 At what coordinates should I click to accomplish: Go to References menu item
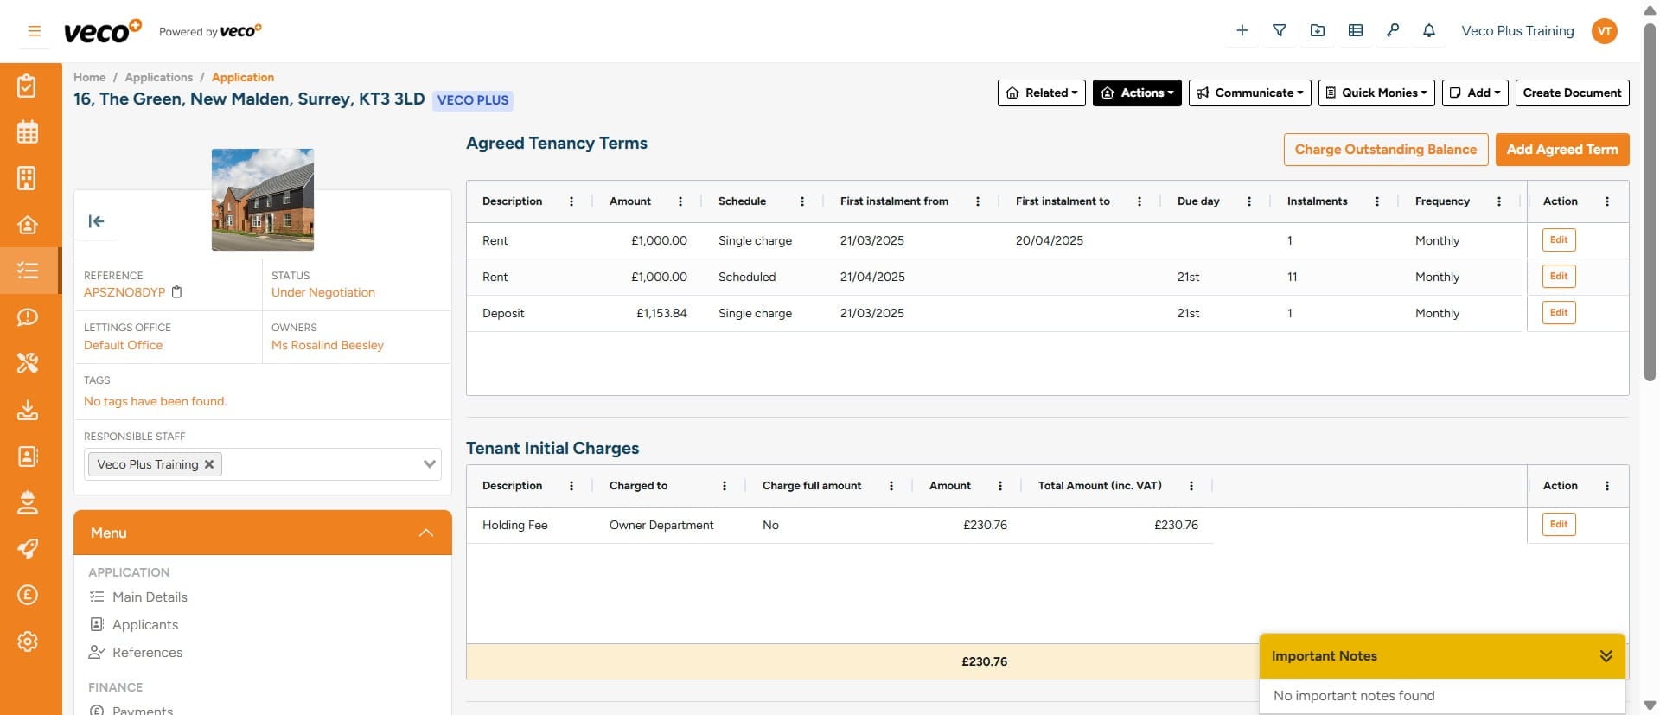click(147, 653)
